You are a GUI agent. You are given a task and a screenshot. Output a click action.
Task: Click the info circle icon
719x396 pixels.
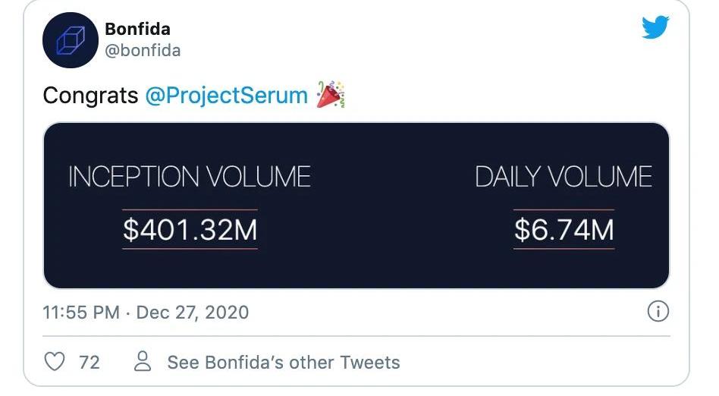click(x=658, y=311)
